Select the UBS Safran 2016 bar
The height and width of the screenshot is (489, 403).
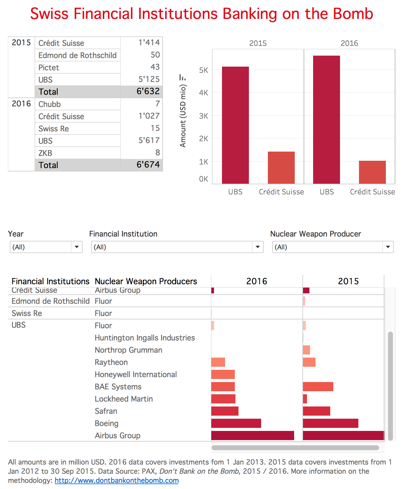tap(225, 411)
